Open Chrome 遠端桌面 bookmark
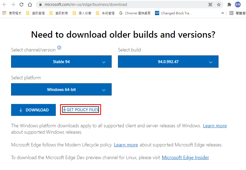This screenshot has width=246, height=170. click(135, 13)
